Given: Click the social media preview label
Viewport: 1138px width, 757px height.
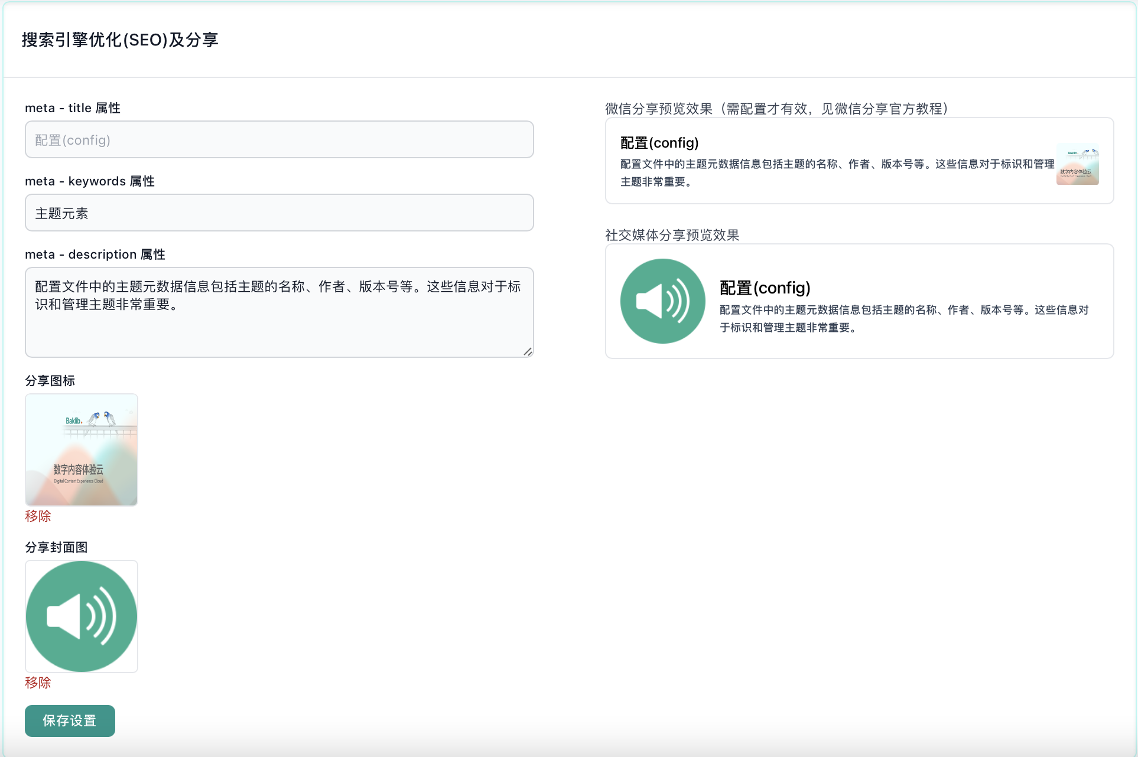Looking at the screenshot, I should click(x=672, y=235).
